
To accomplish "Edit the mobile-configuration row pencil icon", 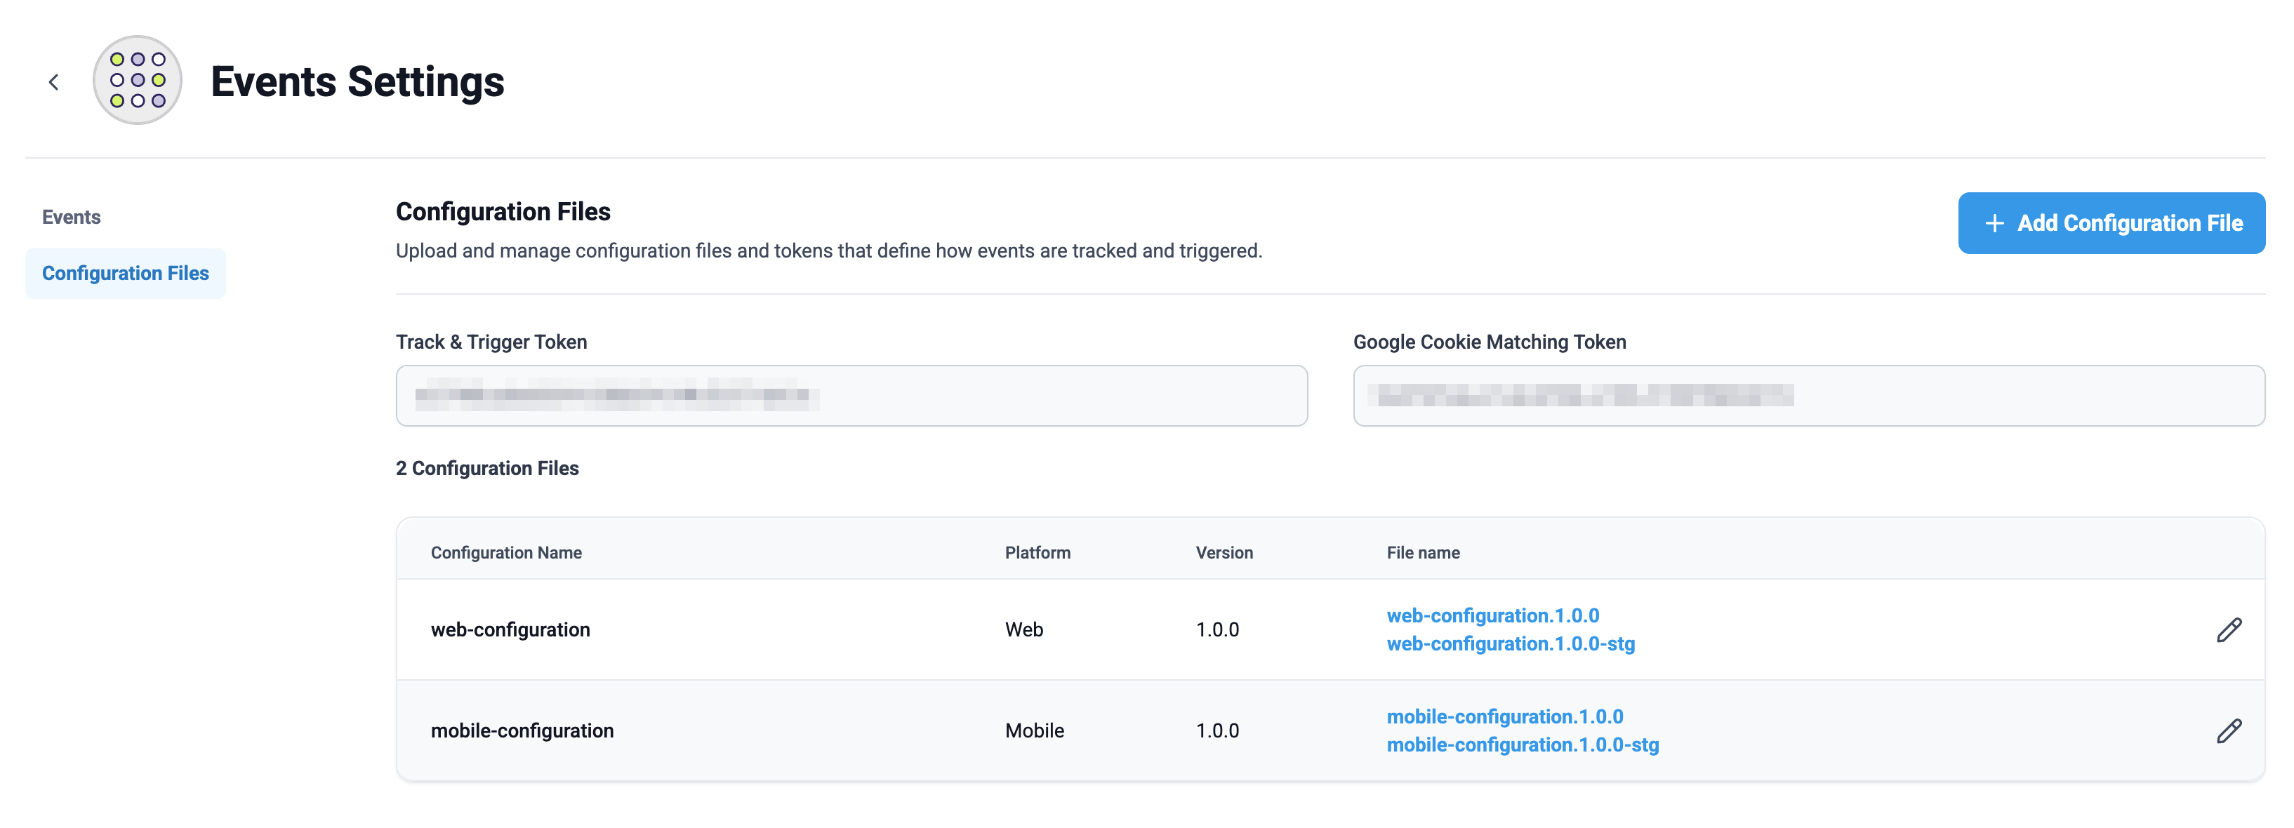I will 2228,731.
